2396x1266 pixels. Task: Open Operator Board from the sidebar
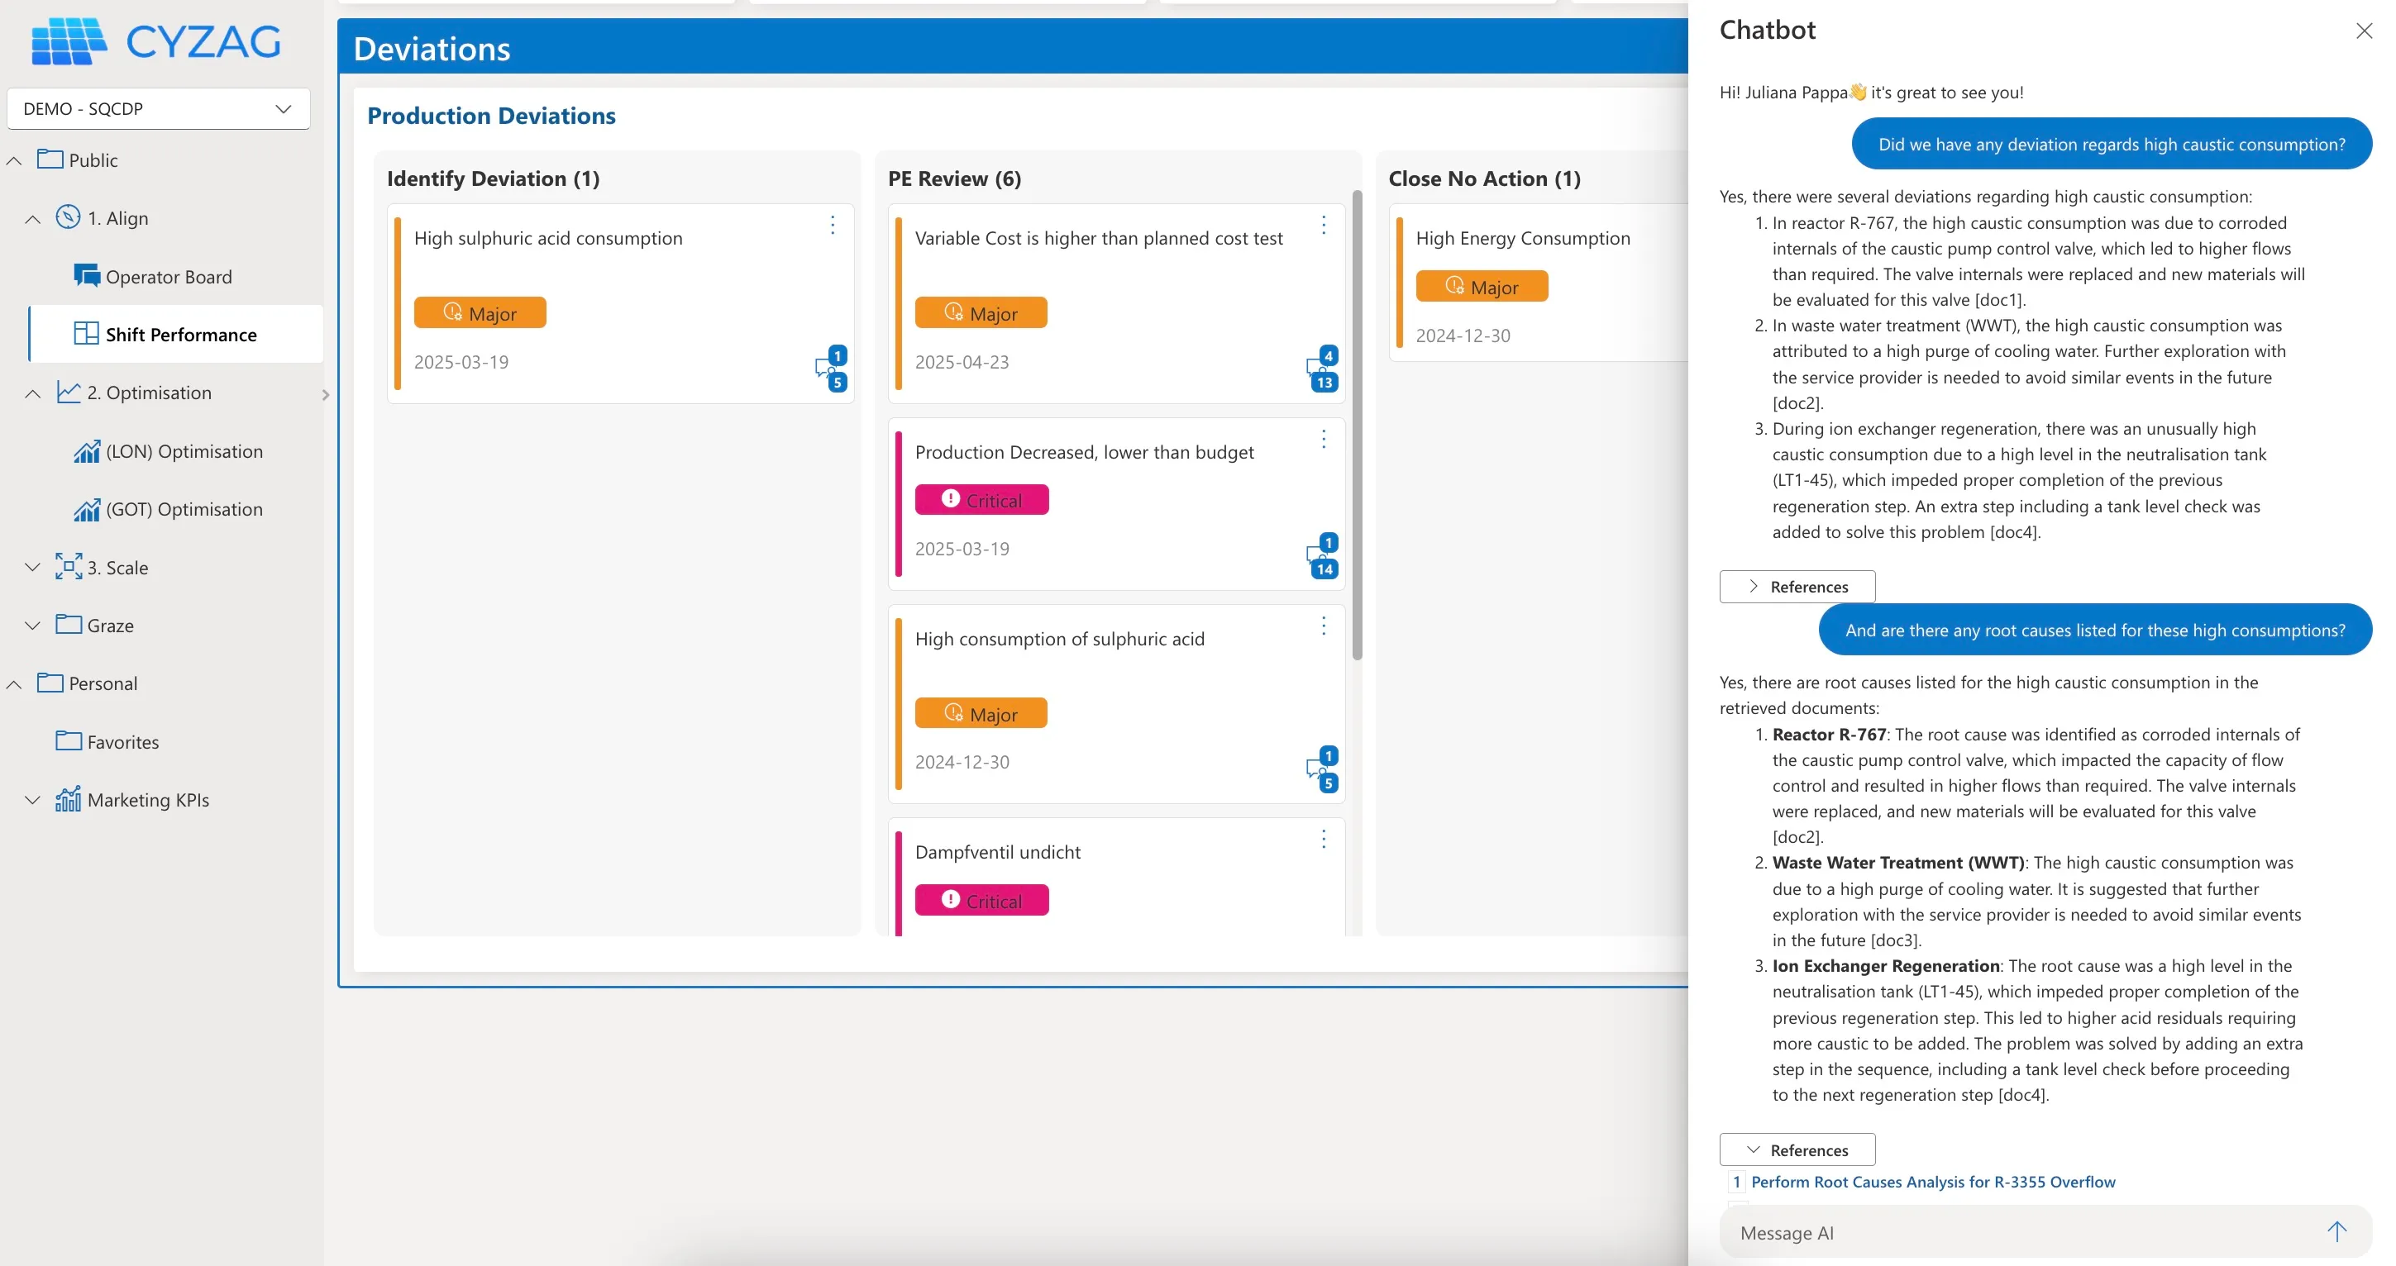[x=169, y=277]
